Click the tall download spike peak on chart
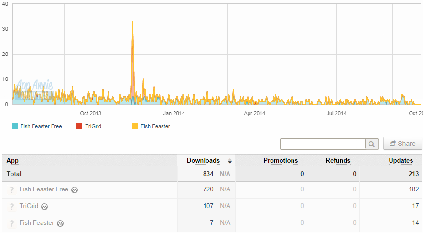This screenshot has height=233, width=423. point(132,22)
